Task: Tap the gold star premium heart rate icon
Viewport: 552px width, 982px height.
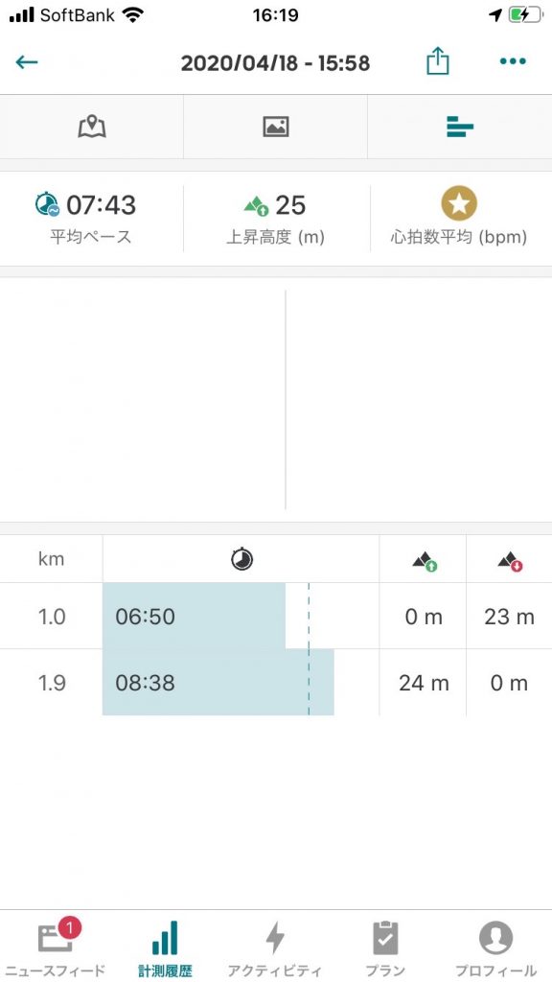Action: coord(459,203)
